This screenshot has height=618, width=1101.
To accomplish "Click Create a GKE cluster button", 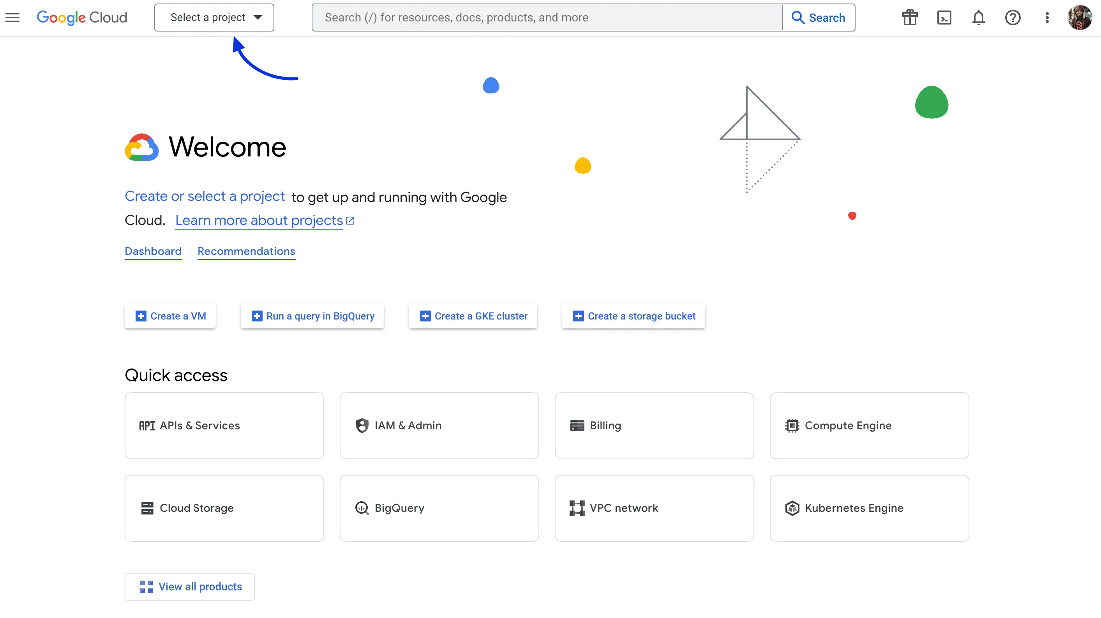I will 473,316.
